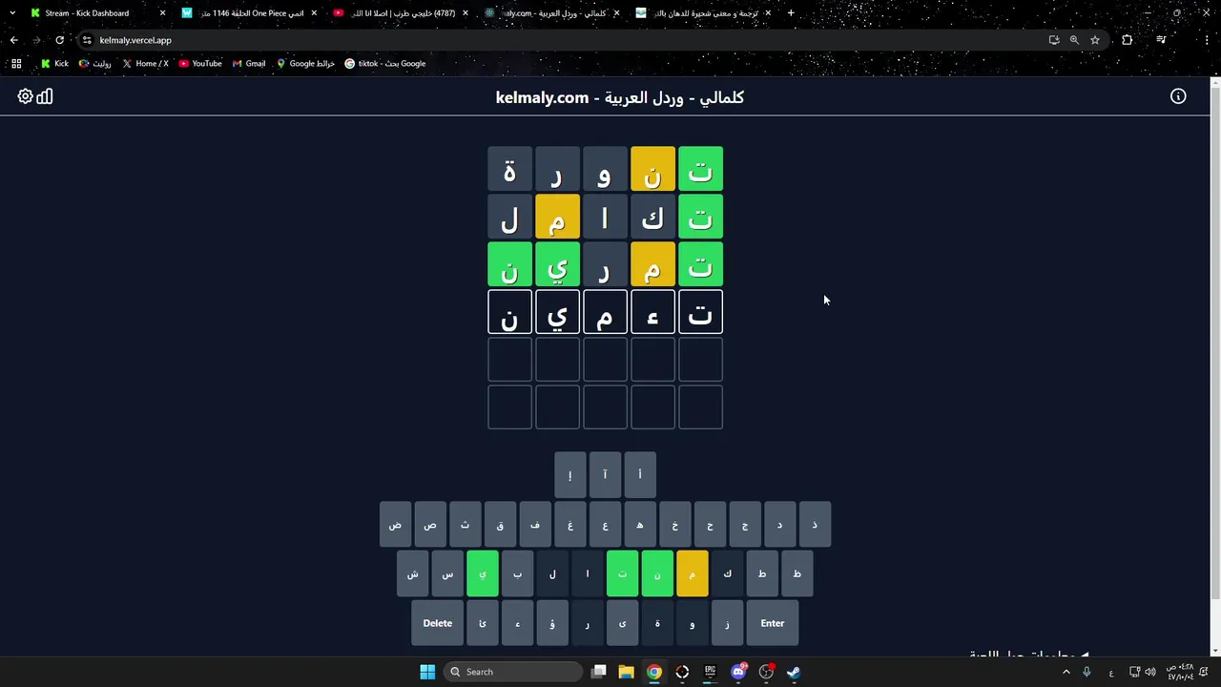Screen dimensions: 1221x687
Task: Open the volume tray icon
Action: tap(1149, 672)
